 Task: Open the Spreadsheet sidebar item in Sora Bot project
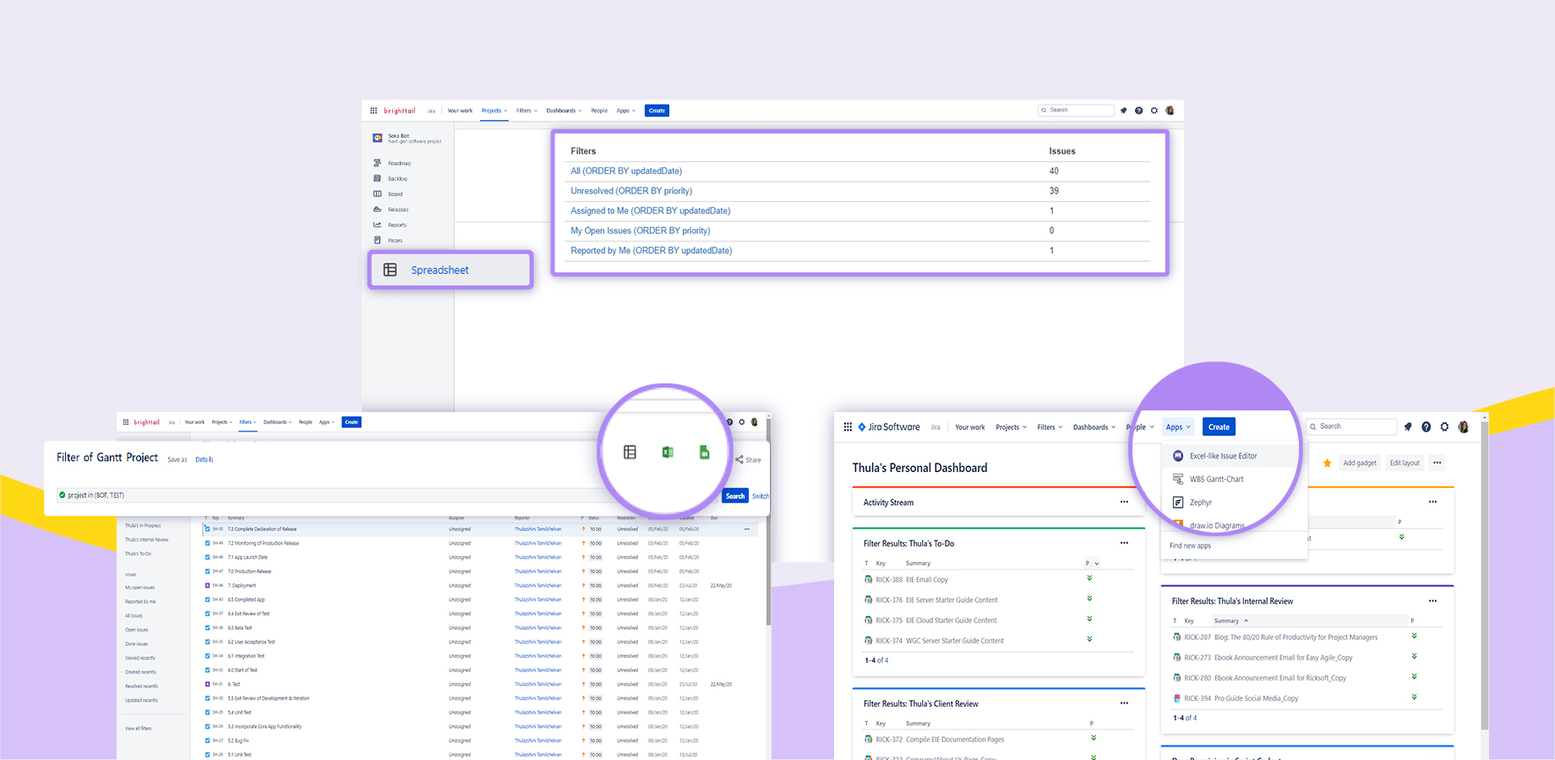450,270
